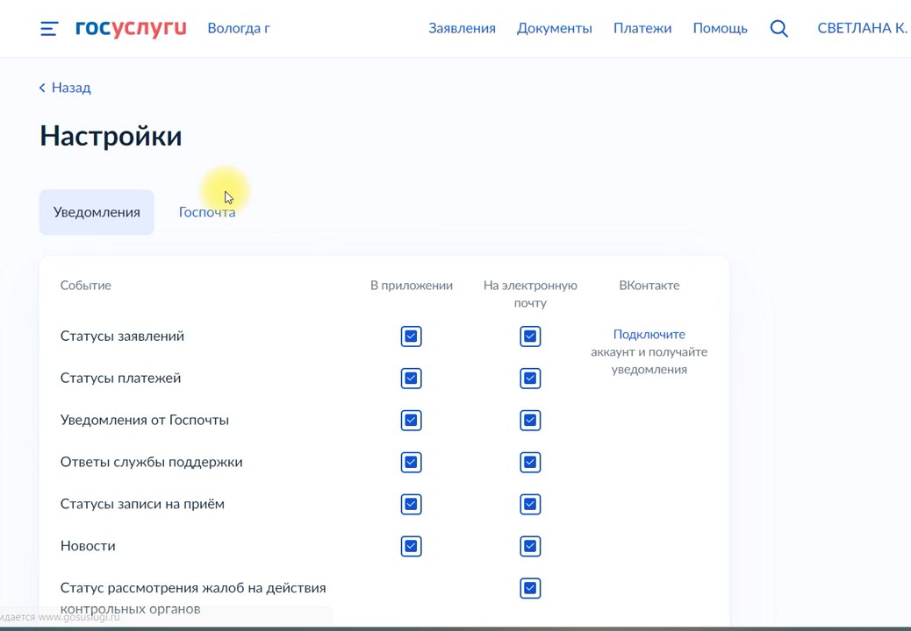The height and width of the screenshot is (631, 911).
Task: Open the СВЕТЛАНА К. profile menu
Action: coord(862,28)
